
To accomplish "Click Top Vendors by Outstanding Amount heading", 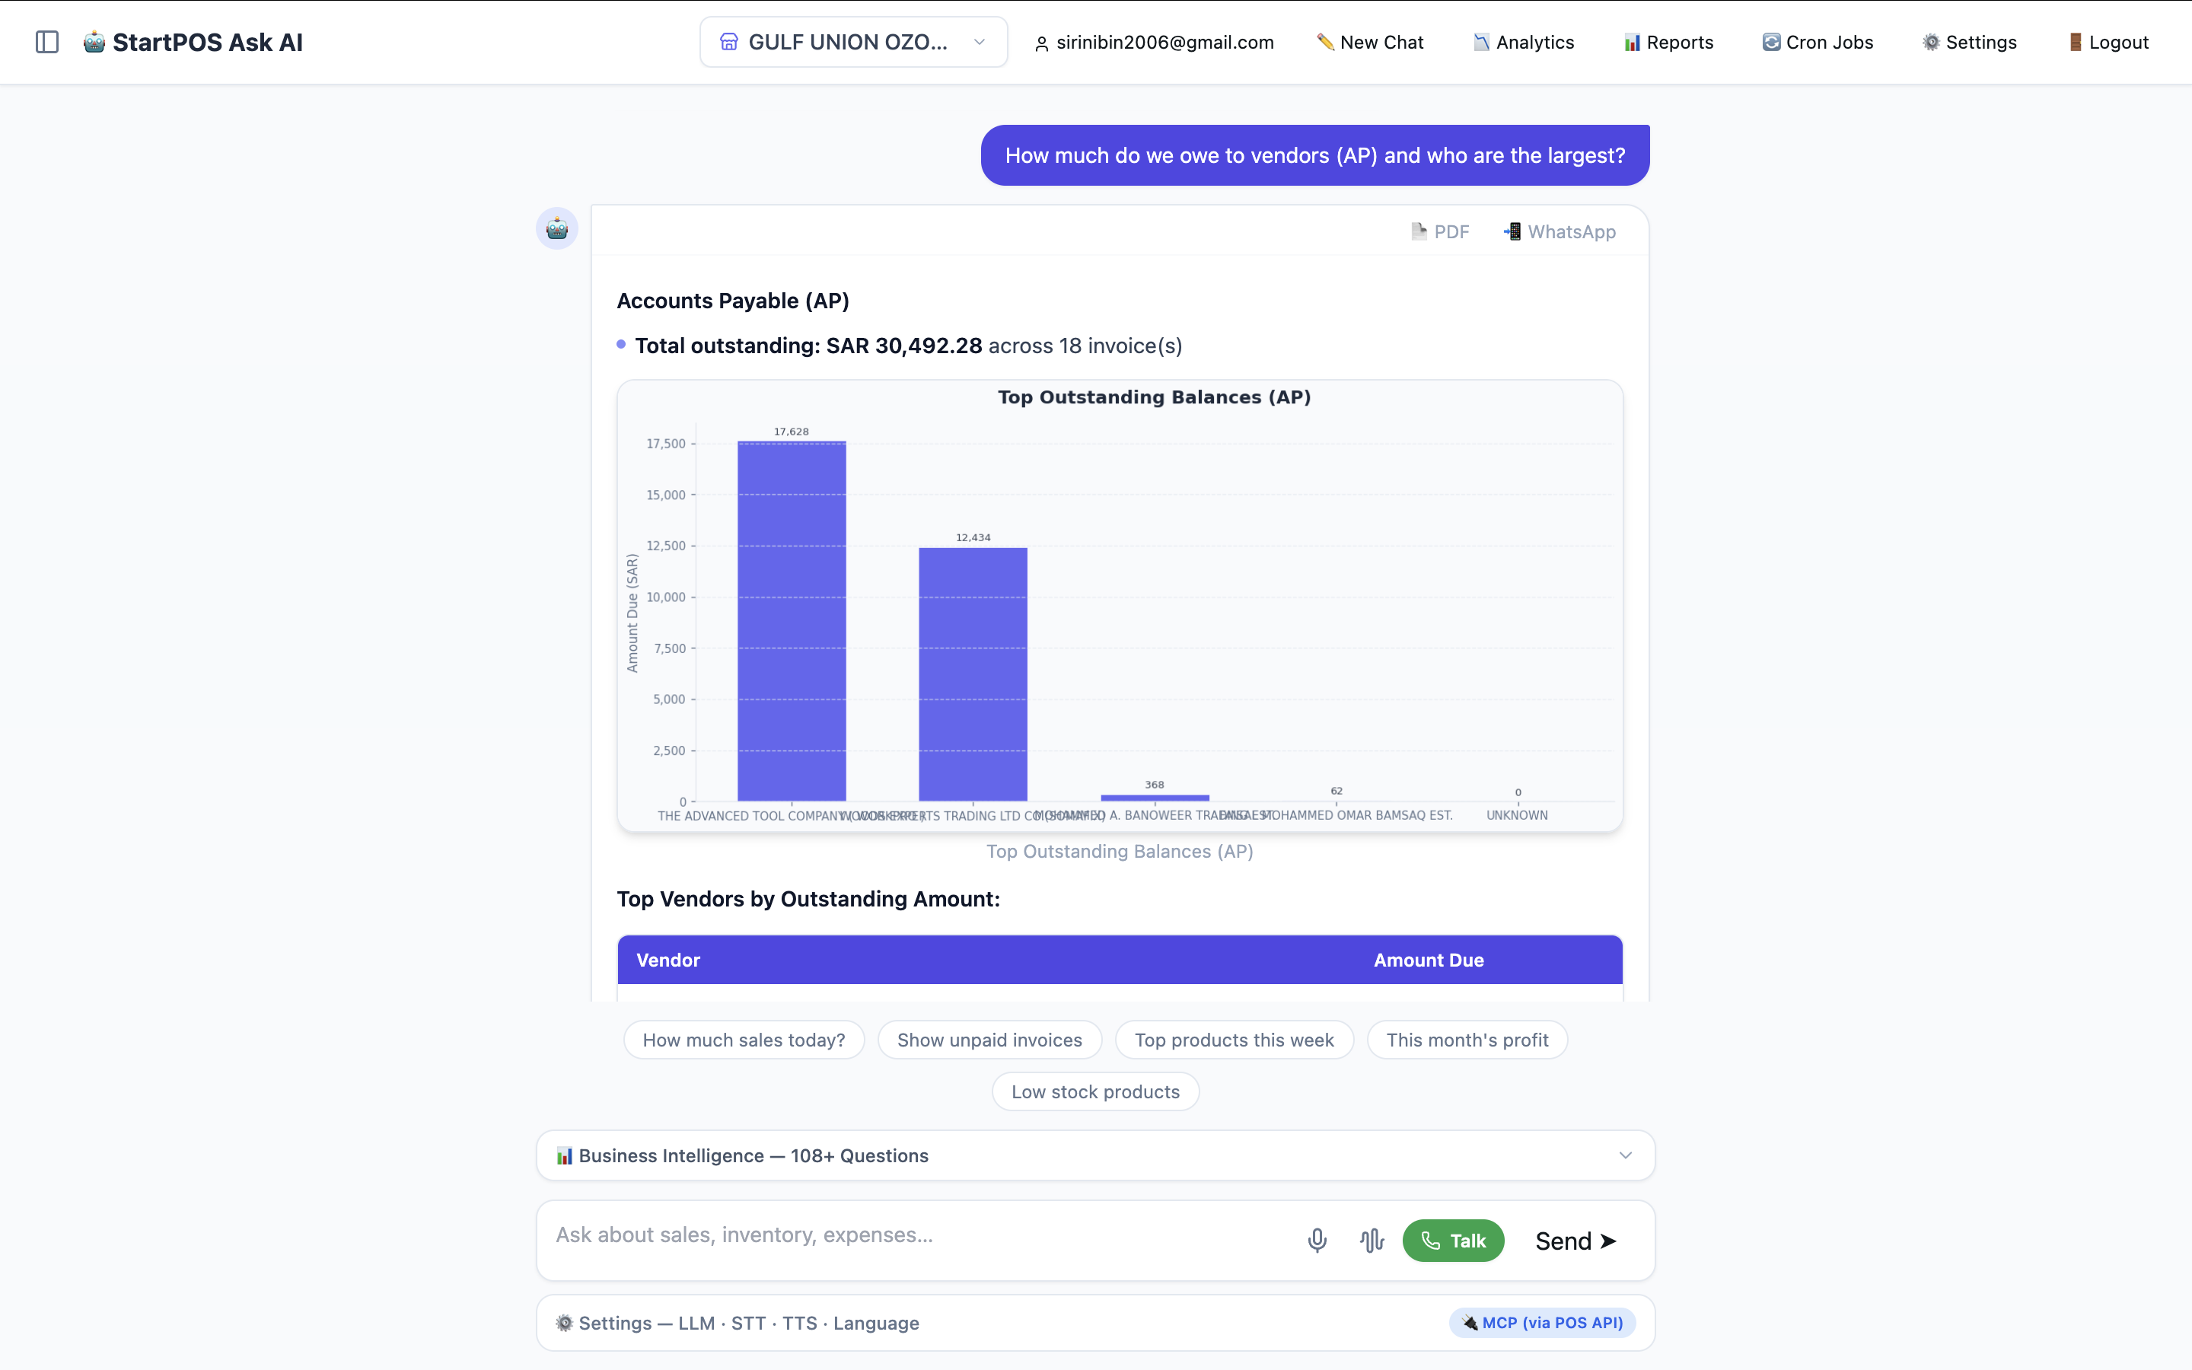I will (x=808, y=899).
